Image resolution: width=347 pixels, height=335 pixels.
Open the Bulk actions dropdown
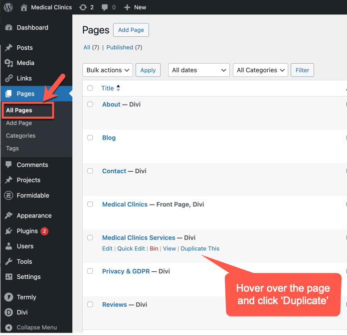point(107,70)
